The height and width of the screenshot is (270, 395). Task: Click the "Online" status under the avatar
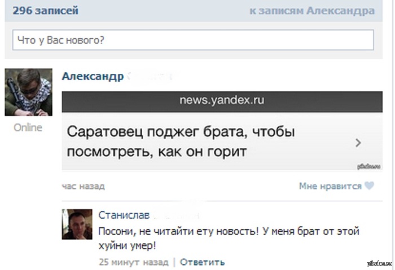tap(28, 127)
